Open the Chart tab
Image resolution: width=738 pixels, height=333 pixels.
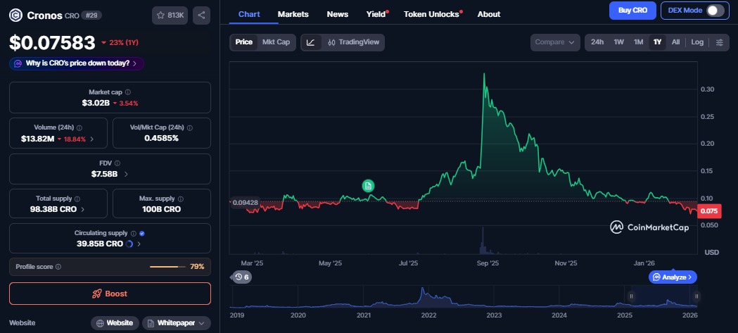pyautogui.click(x=249, y=14)
